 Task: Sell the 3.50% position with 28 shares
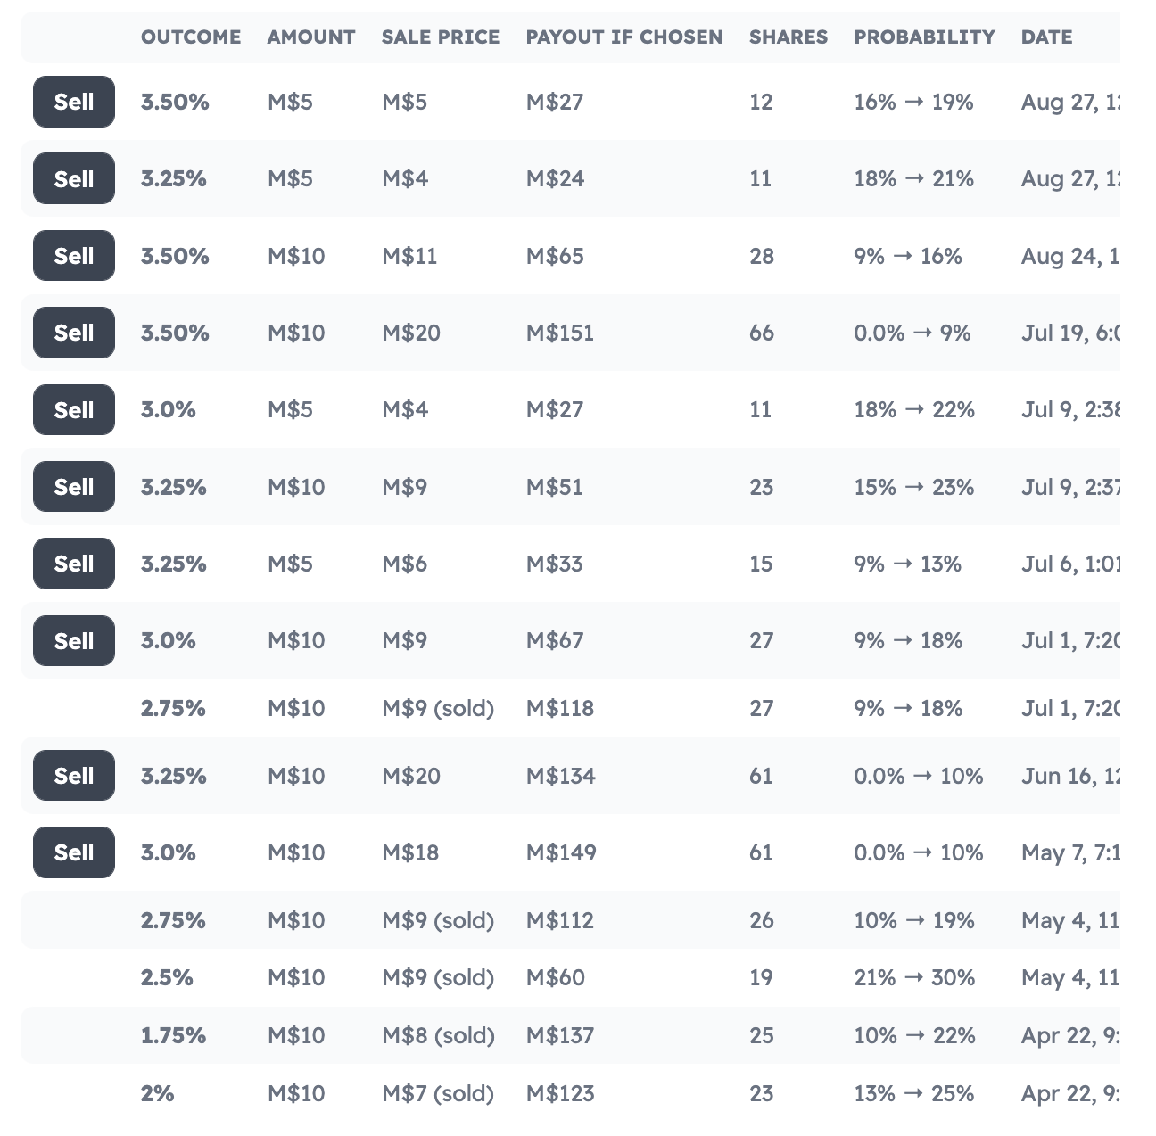pos(74,256)
